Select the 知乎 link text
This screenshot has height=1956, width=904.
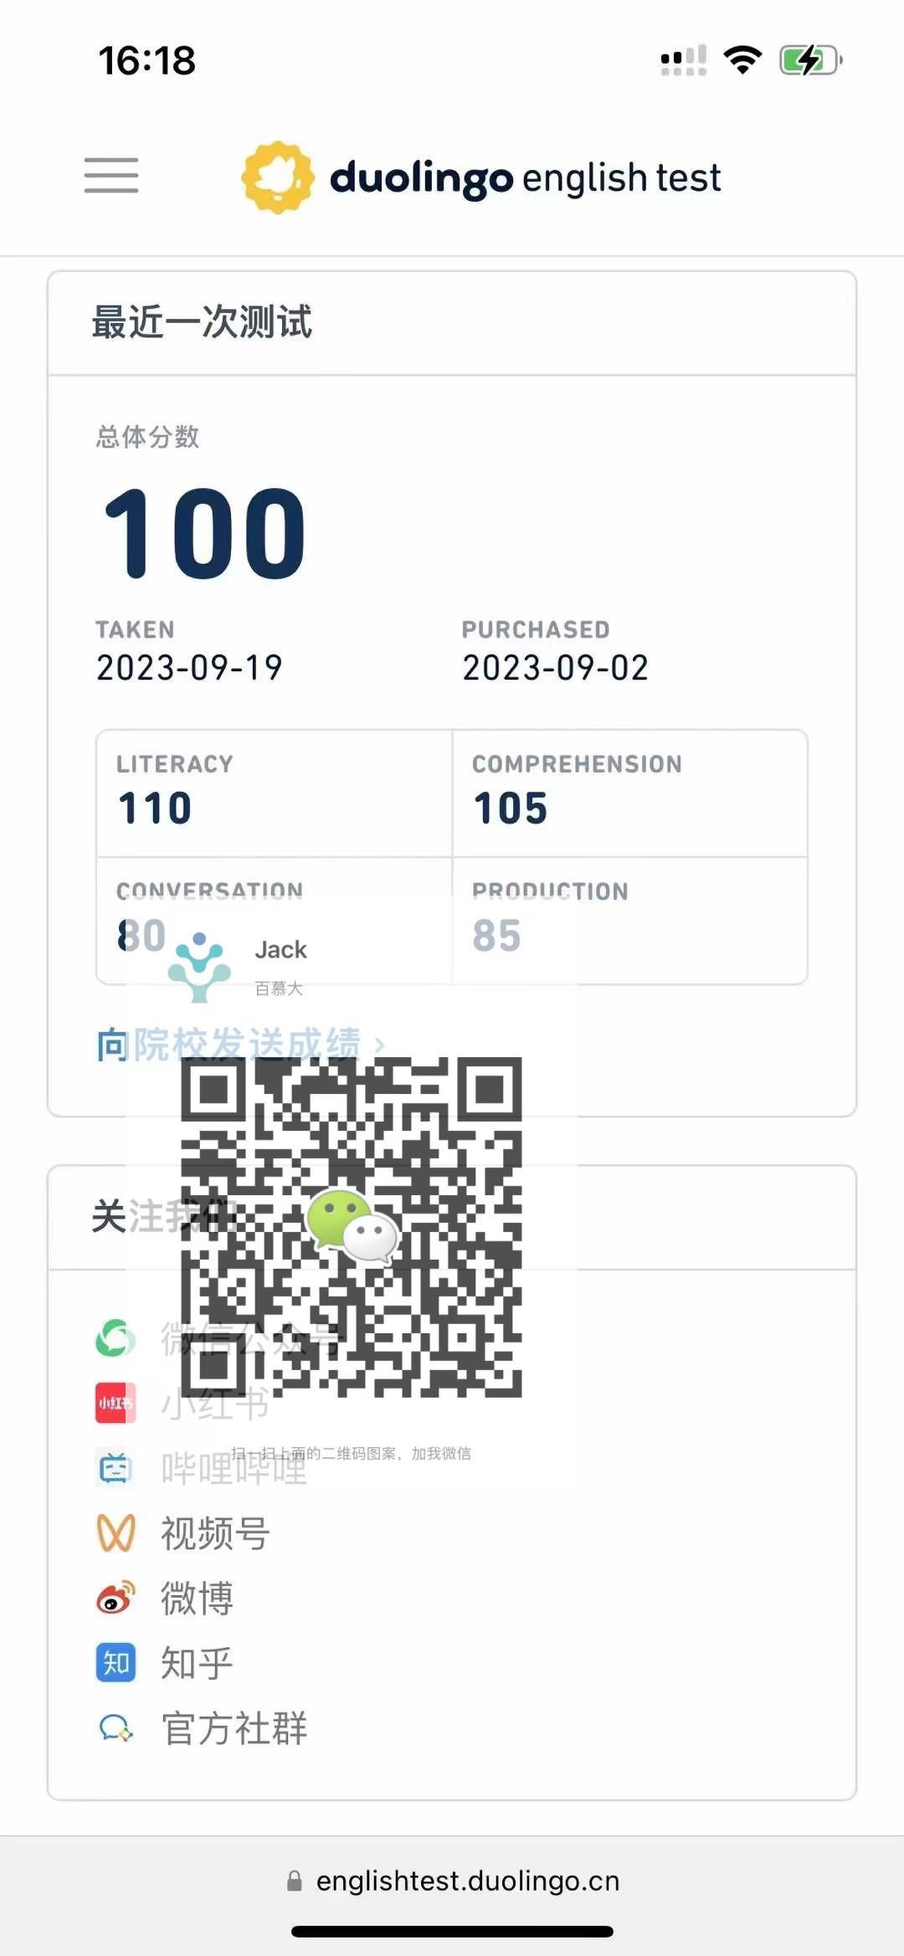(x=197, y=1663)
